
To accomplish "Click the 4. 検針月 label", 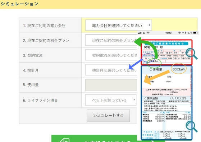I will [x=31, y=70].
